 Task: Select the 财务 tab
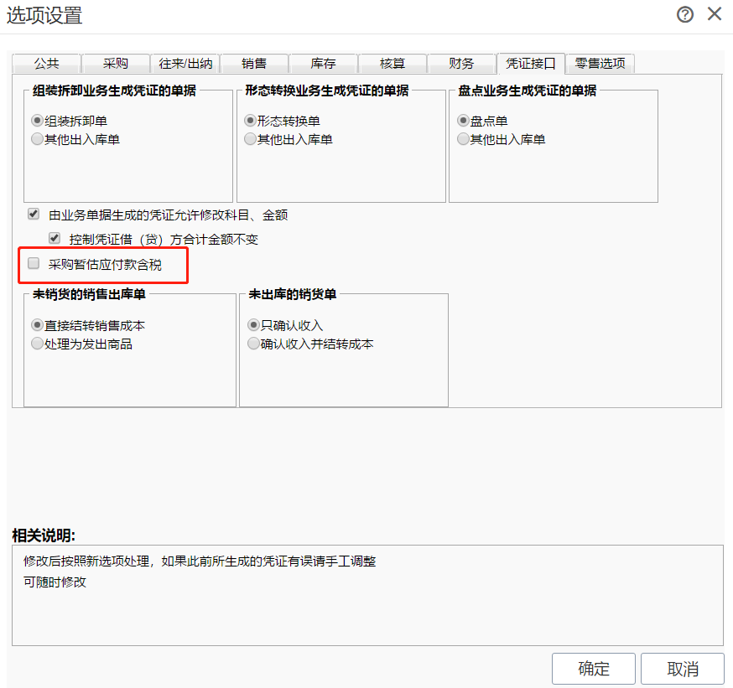point(460,64)
